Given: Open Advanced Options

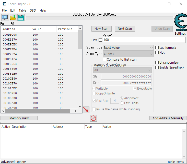Looking at the screenshot, I should point(14,162).
